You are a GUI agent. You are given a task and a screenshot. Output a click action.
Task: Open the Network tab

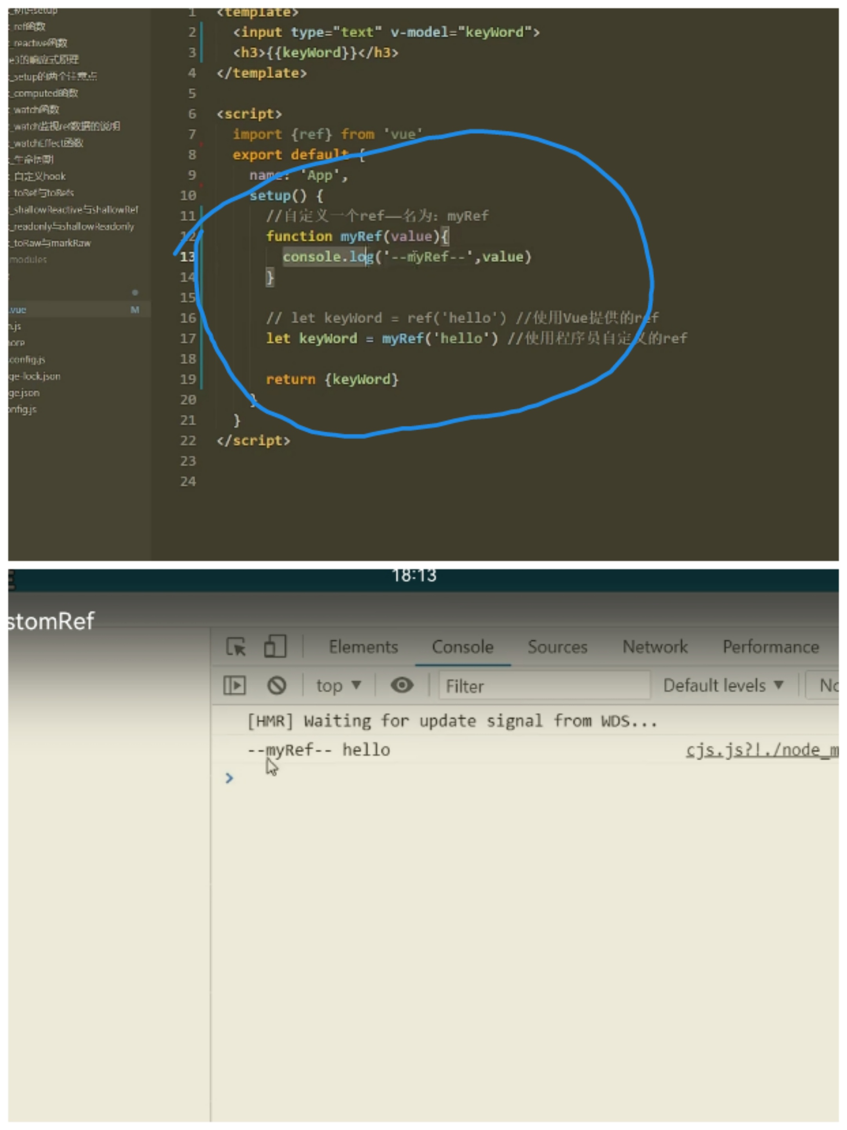point(654,647)
